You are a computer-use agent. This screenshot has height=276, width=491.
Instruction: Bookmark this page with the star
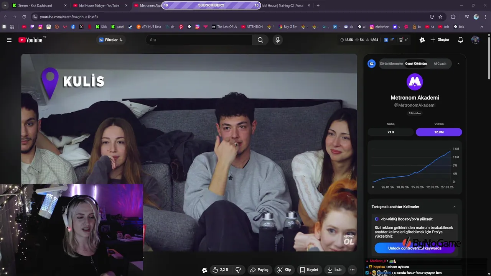pyautogui.click(x=440, y=17)
